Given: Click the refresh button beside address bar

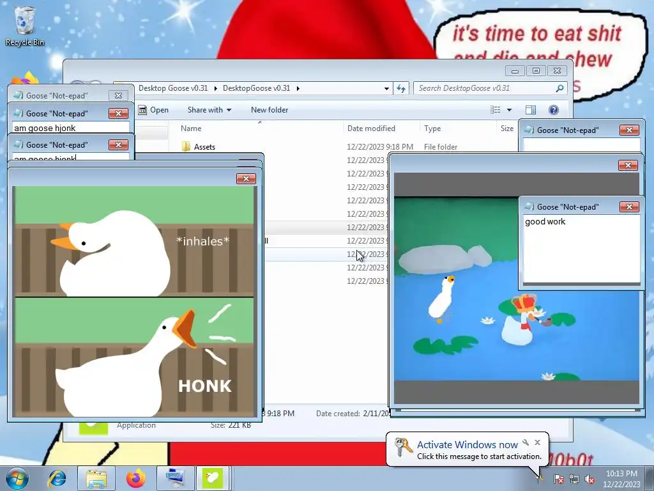Looking at the screenshot, I should tap(401, 88).
